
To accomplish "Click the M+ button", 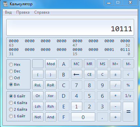I will [x=115, y=64].
